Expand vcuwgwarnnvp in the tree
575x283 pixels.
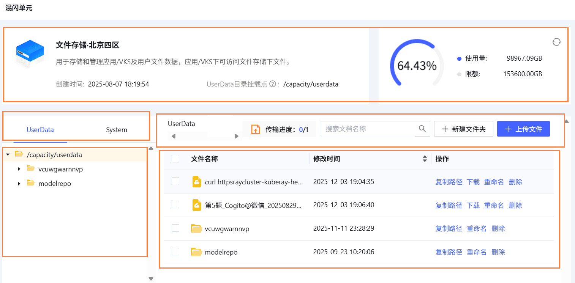(x=19, y=169)
